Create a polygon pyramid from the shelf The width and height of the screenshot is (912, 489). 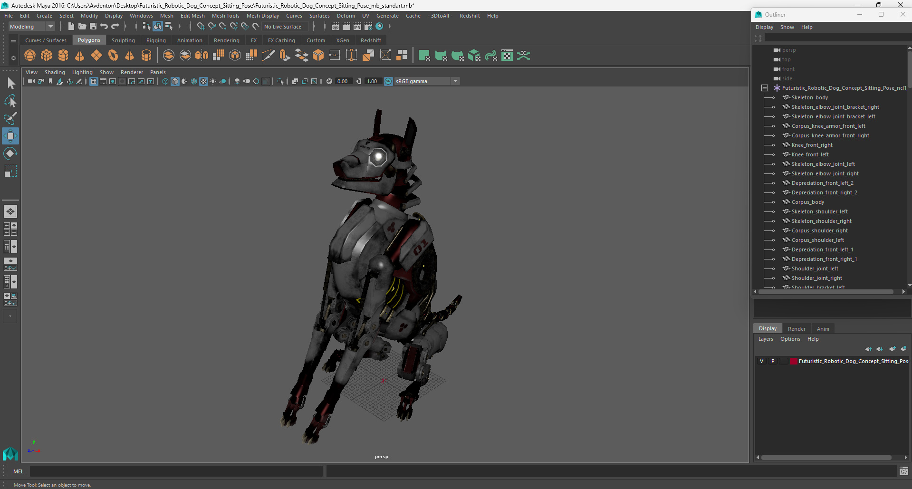(x=130, y=56)
